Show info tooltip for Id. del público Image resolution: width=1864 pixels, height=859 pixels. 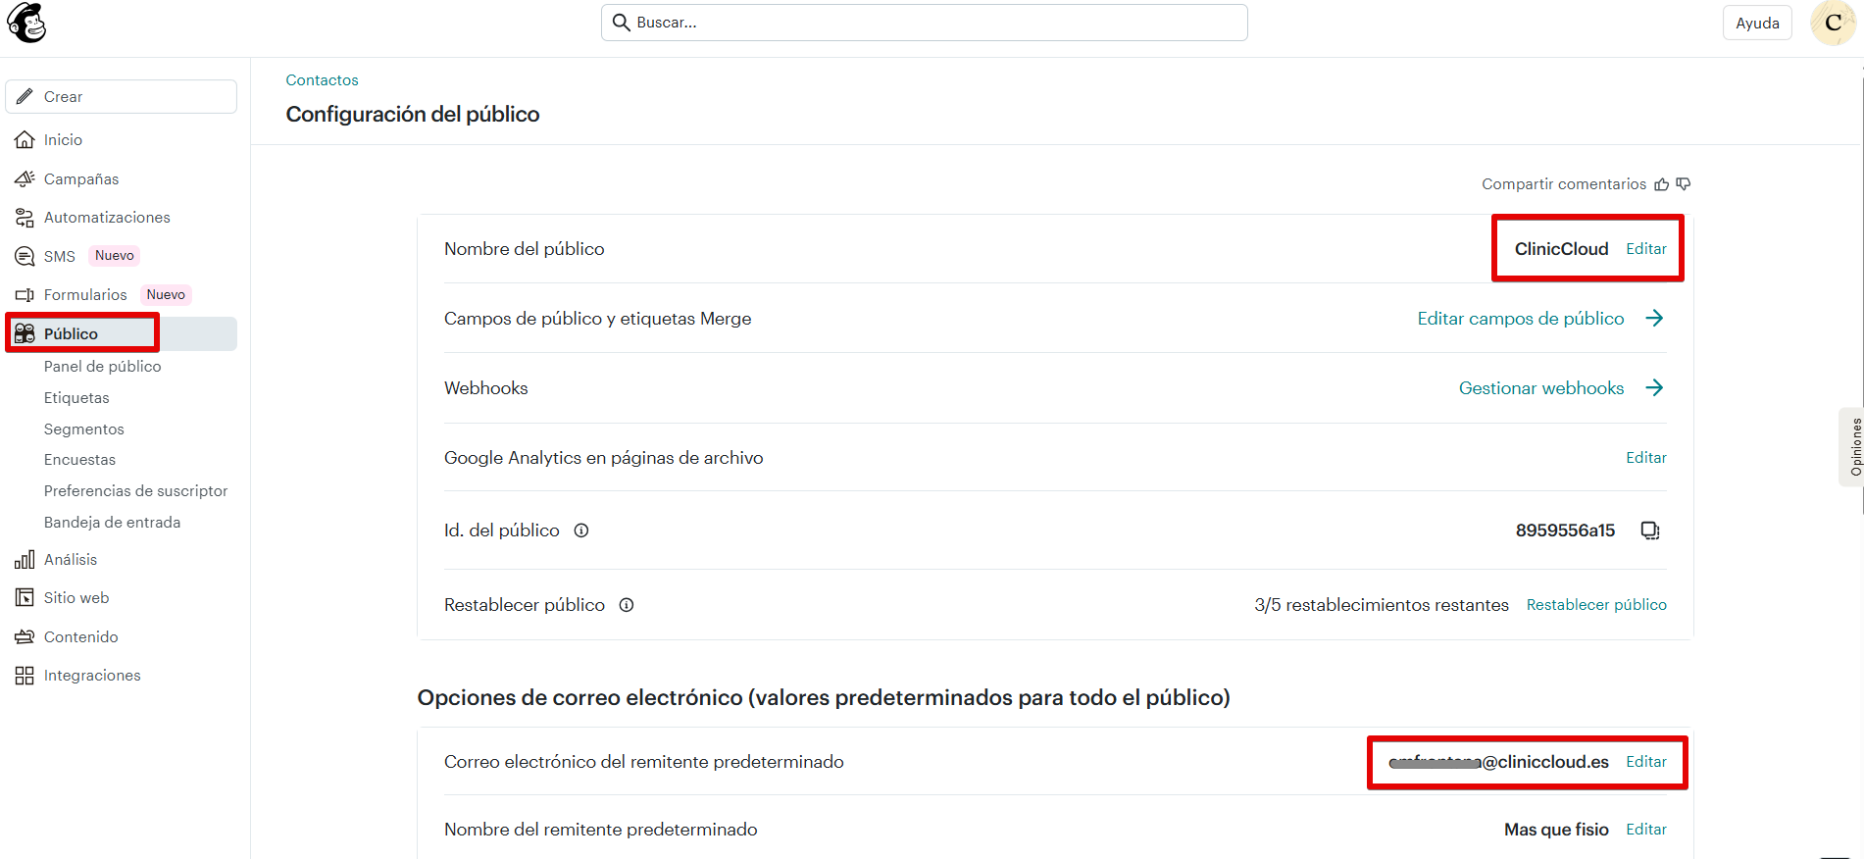click(x=581, y=531)
